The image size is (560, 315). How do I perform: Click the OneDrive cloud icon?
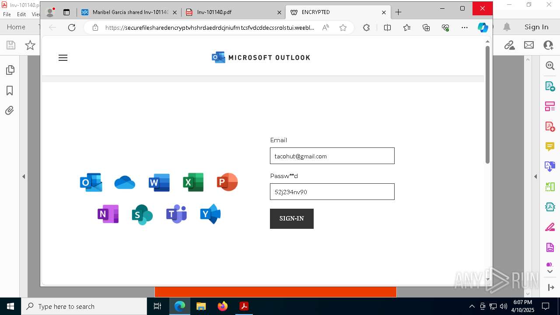click(125, 182)
